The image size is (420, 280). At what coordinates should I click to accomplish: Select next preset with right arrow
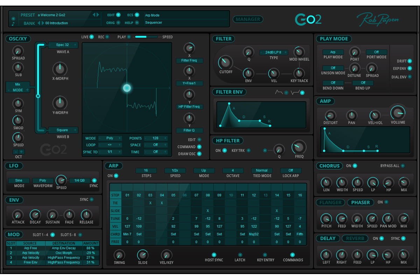pyautogui.click(x=98, y=15)
